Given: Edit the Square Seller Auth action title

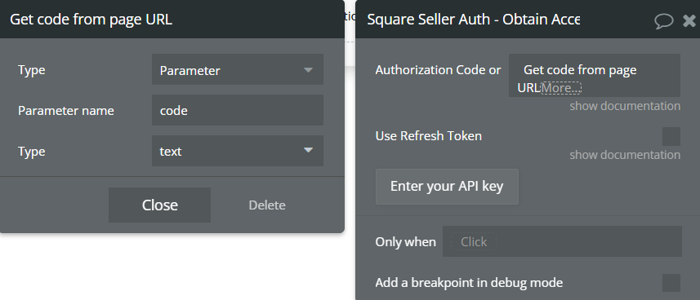Looking at the screenshot, I should (x=473, y=20).
